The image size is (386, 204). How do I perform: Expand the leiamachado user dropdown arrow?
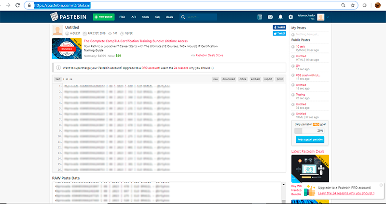328,17
